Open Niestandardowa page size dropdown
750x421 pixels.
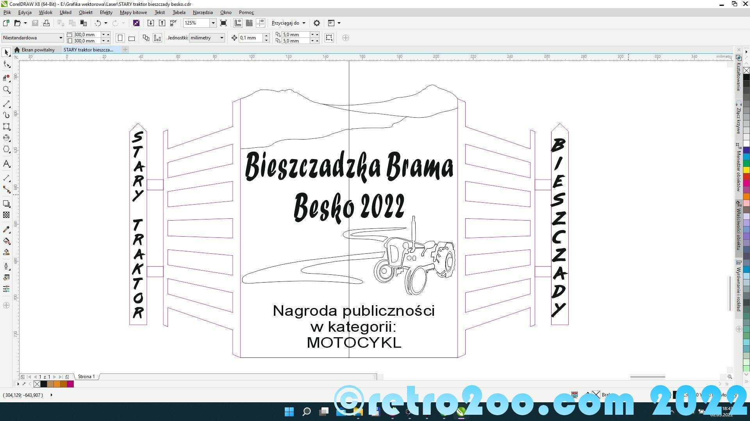[61, 38]
